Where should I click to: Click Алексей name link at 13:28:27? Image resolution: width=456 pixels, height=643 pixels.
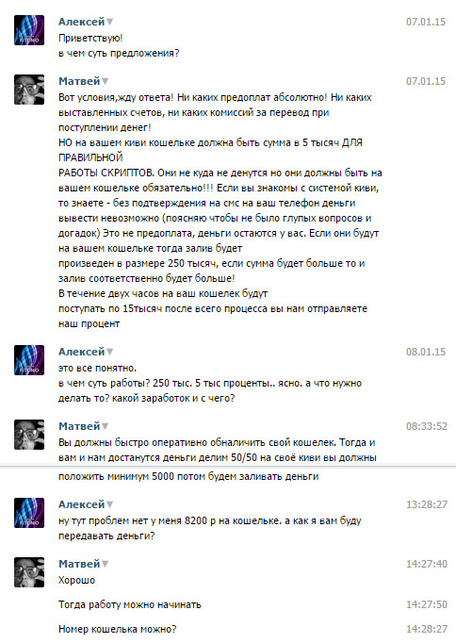[82, 504]
